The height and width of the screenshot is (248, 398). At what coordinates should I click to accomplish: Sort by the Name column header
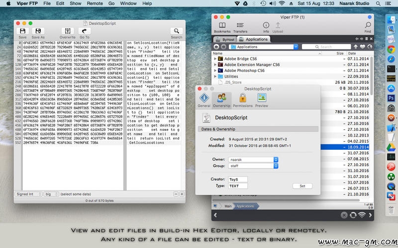(x=267, y=54)
